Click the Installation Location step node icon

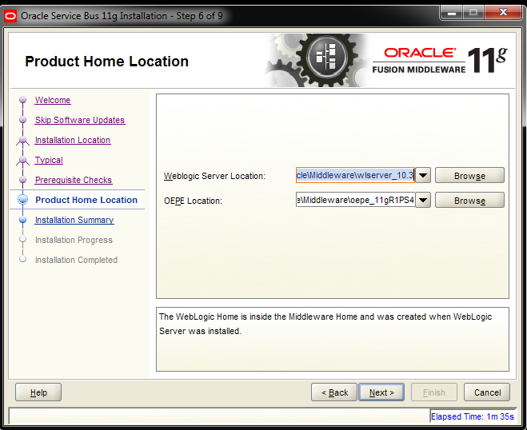pyautogui.click(x=23, y=141)
